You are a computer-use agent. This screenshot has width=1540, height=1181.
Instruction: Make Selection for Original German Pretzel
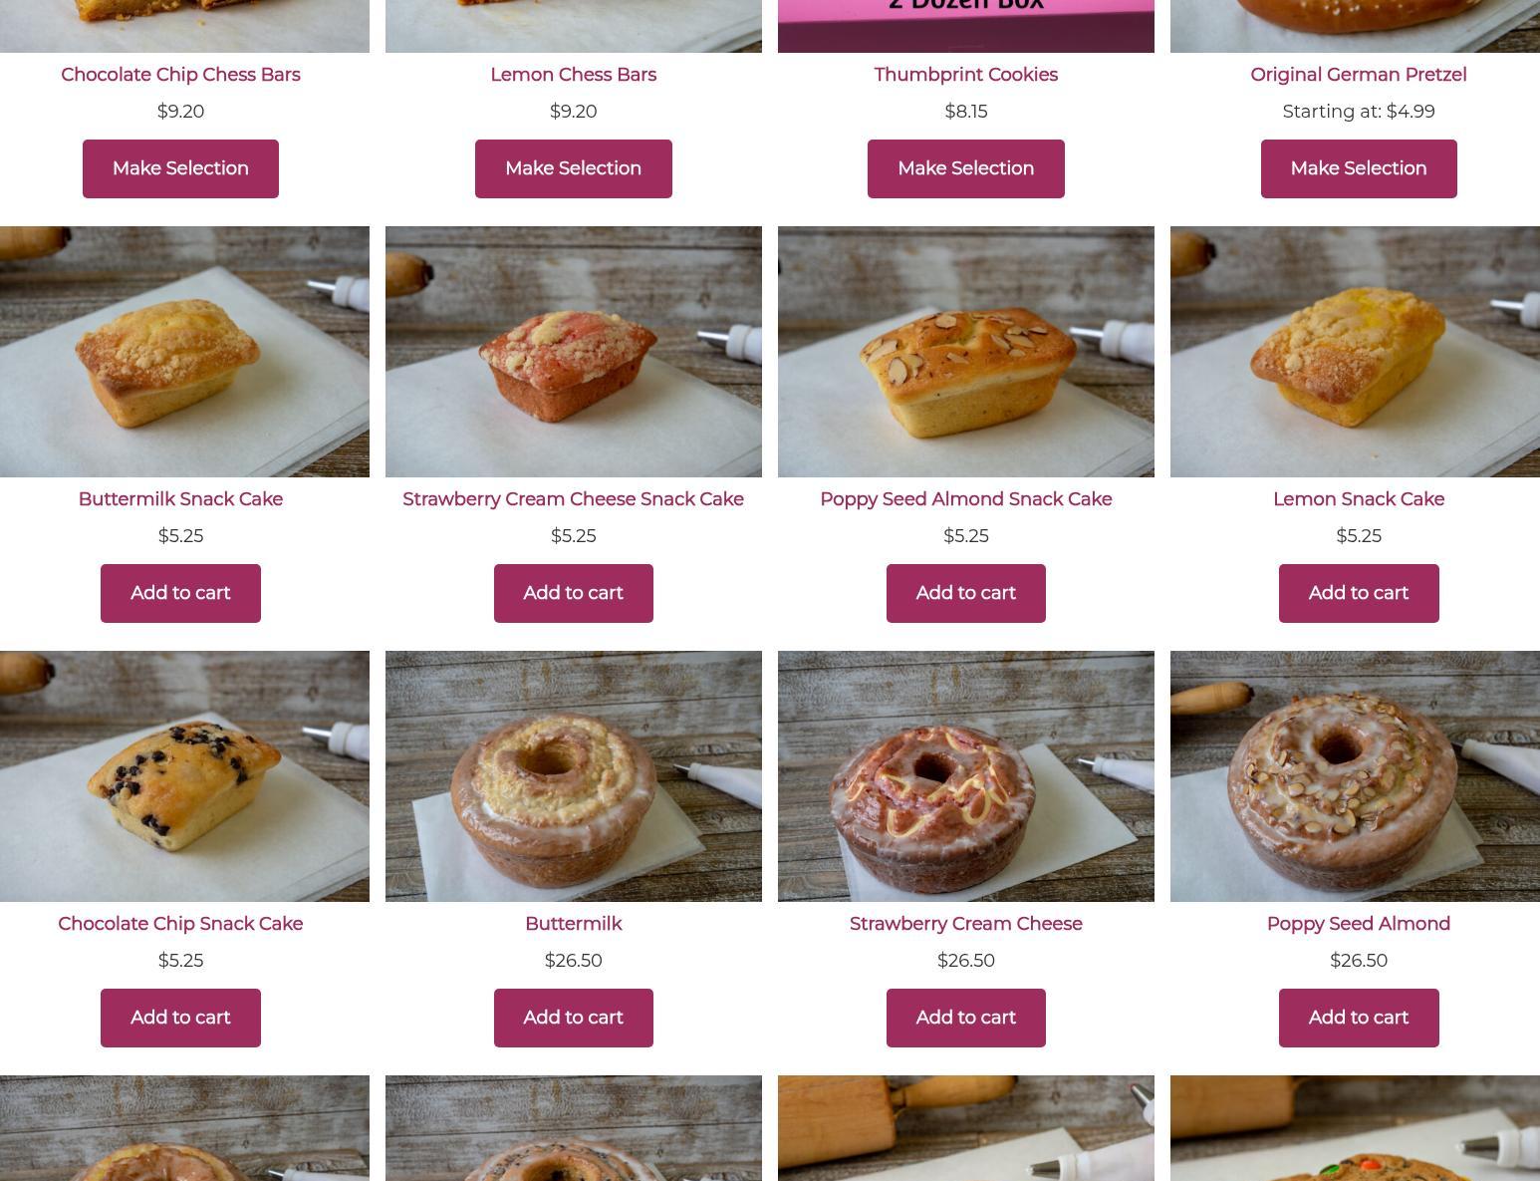[1359, 168]
